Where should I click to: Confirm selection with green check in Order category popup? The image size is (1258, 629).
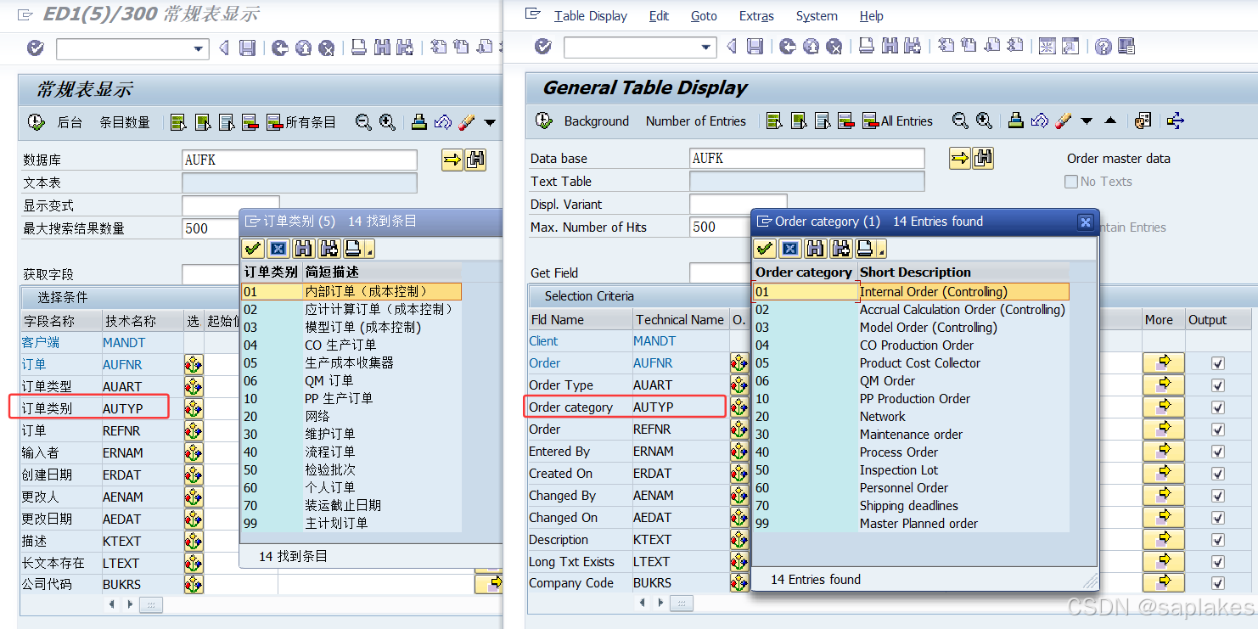pyautogui.click(x=765, y=248)
